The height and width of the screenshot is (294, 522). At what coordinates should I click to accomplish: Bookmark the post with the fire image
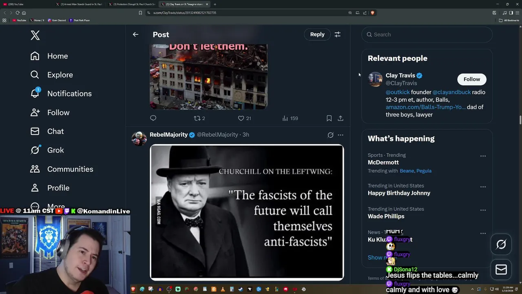click(x=329, y=118)
